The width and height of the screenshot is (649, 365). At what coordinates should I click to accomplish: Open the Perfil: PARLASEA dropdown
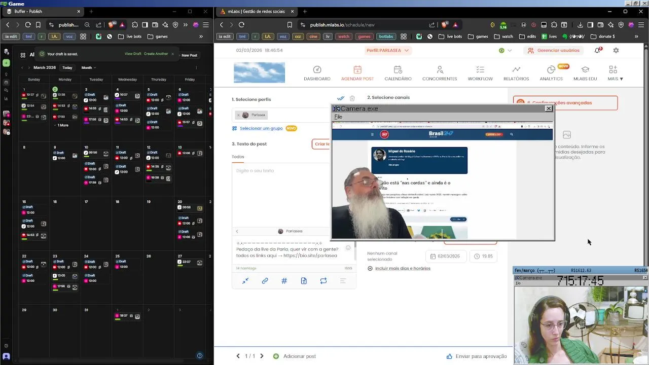(388, 50)
